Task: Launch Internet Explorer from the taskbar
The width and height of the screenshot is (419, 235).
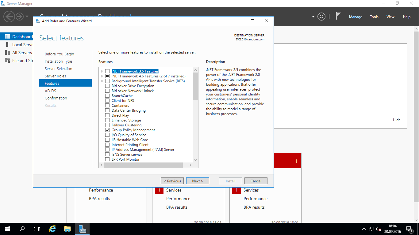Action: 53,229
